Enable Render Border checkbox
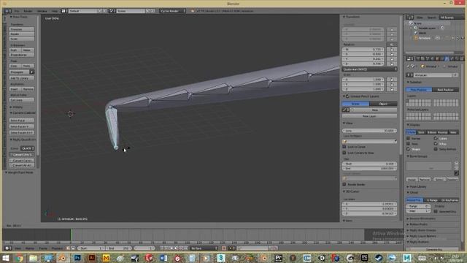Screen dimensions: 467x263 click(x=344, y=184)
